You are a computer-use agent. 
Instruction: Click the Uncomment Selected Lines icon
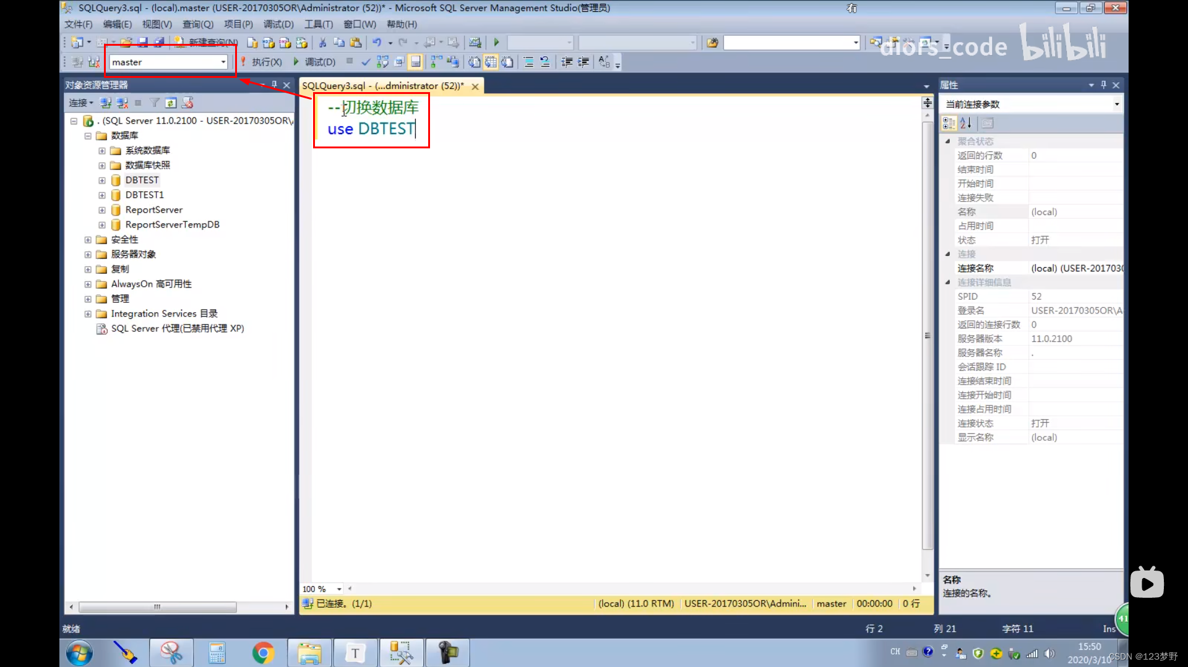[x=545, y=62]
